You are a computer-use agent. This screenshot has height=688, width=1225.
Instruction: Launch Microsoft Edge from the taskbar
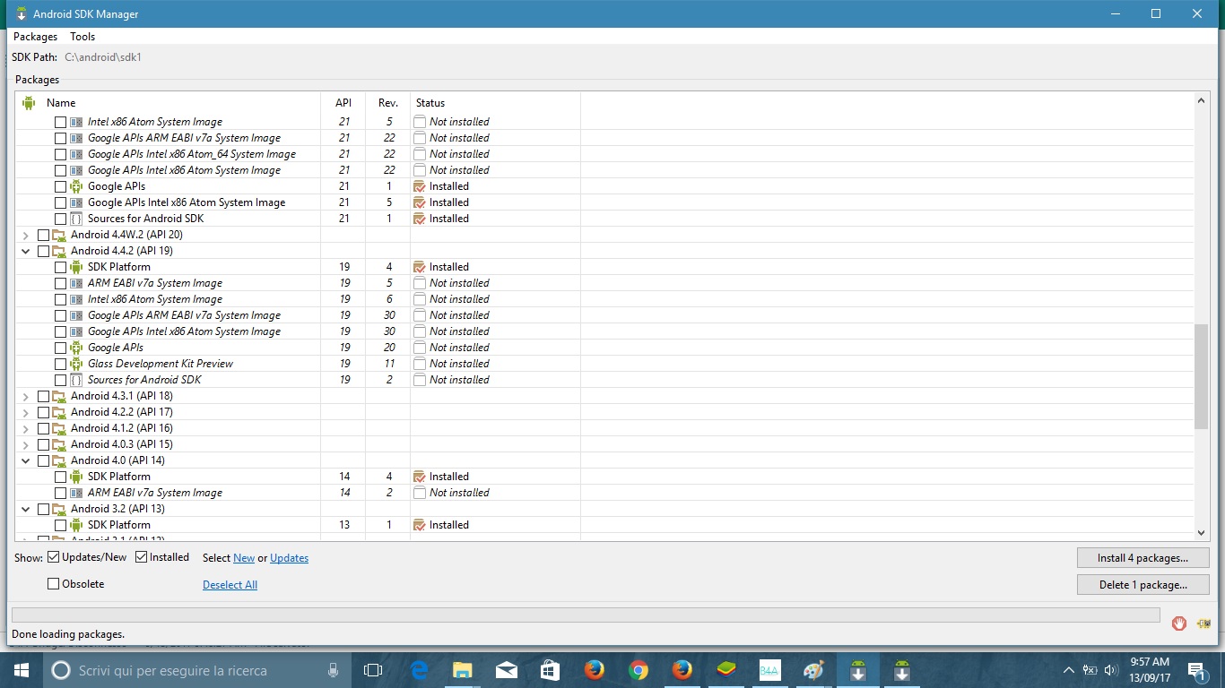coord(419,670)
